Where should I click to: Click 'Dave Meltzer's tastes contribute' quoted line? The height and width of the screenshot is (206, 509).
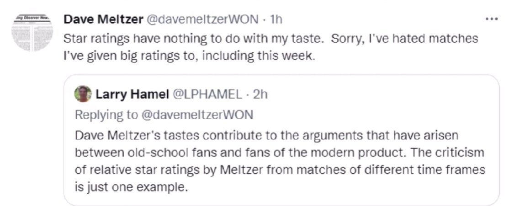click(x=266, y=136)
